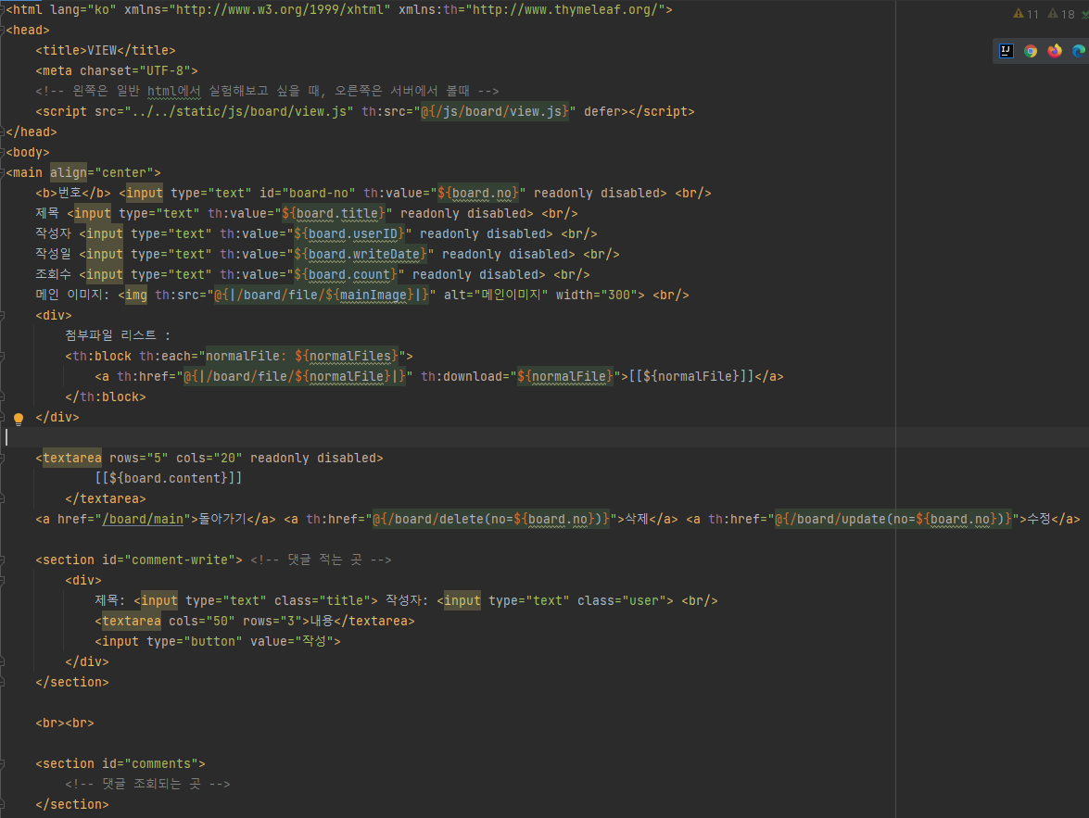This screenshot has height=818, width=1089.
Task: Click the /board/update(no=${board.no}) URL expression
Action: point(893,520)
